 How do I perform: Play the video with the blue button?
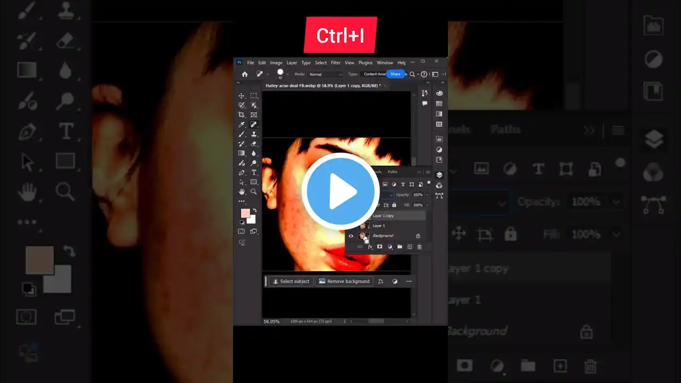pyautogui.click(x=340, y=191)
